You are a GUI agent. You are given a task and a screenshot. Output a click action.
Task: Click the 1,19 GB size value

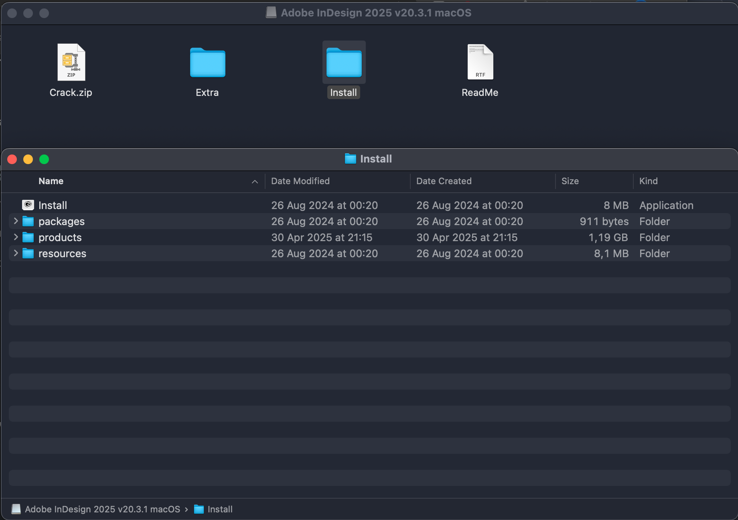(608, 237)
